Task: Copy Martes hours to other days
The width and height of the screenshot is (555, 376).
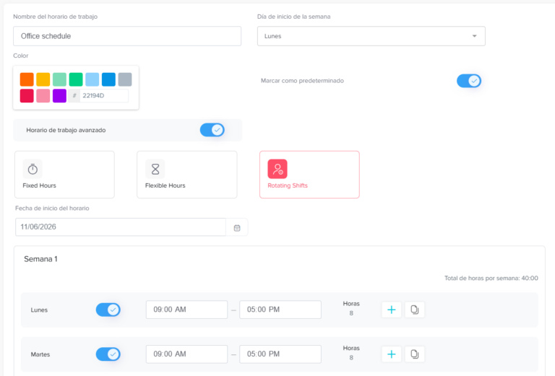Action: [x=415, y=354]
